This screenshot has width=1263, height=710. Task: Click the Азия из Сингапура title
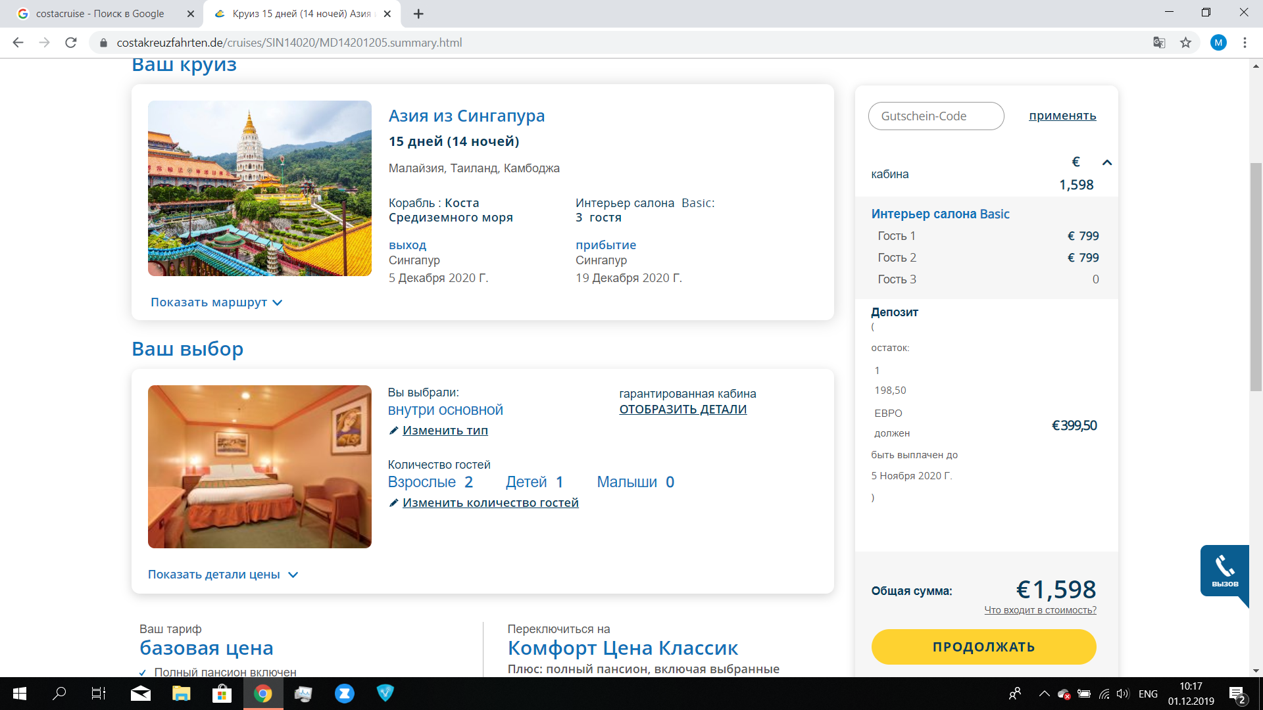pyautogui.click(x=466, y=116)
